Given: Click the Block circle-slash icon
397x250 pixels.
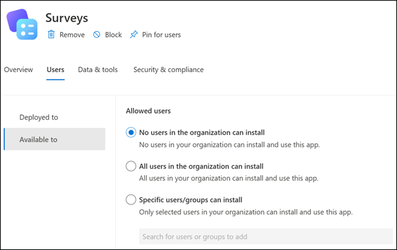Looking at the screenshot, I should tap(97, 34).
